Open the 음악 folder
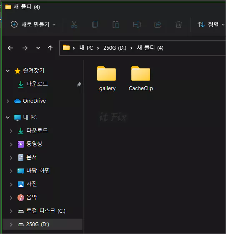The image size is (226, 234). 31,197
